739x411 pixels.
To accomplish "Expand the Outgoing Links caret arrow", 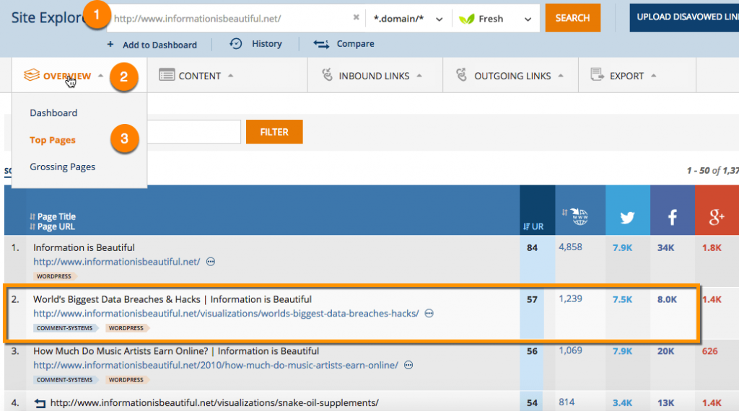I will coord(560,76).
